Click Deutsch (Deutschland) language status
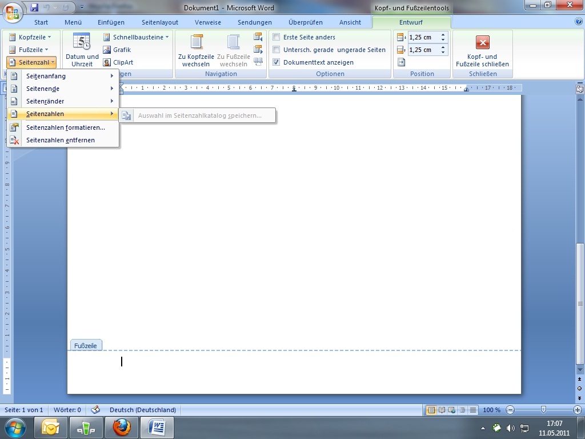Image resolution: width=585 pixels, height=439 pixels. click(143, 410)
